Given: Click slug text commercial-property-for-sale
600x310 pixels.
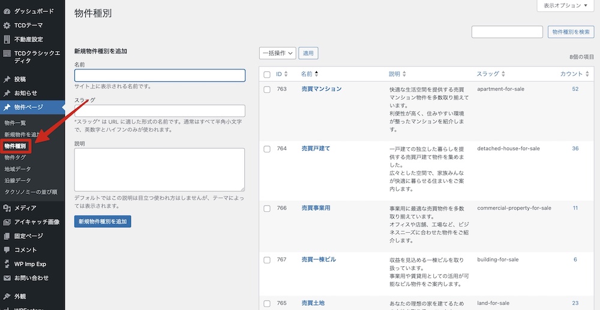Looking at the screenshot, I should pos(514,208).
